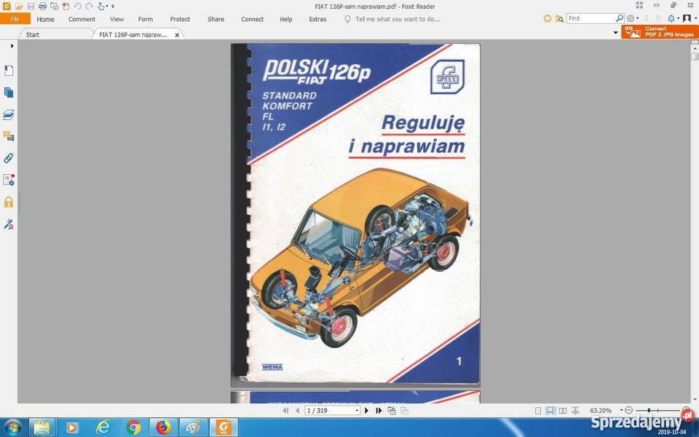Viewport: 699px width, 437px height.
Task: Open the search settings gear dropdown
Action: [x=633, y=19]
